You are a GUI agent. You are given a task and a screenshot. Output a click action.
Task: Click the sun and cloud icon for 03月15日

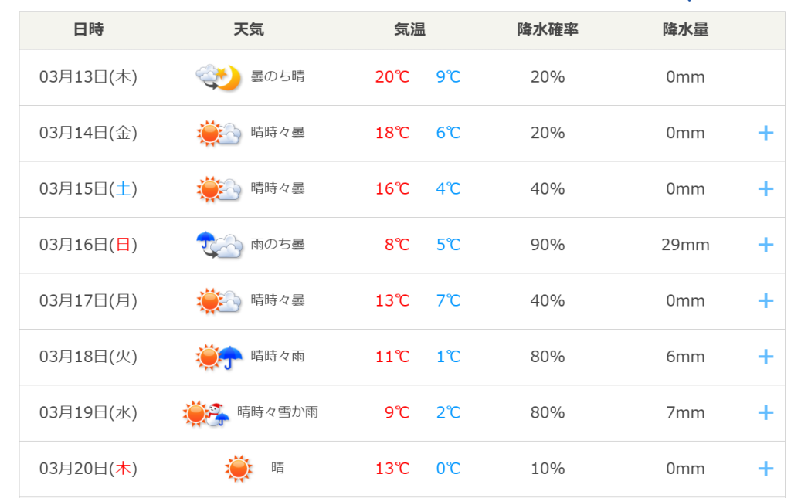click(219, 189)
